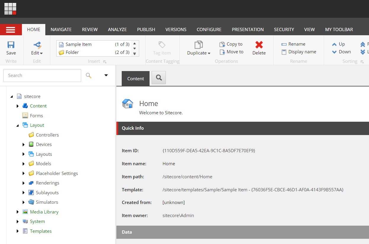Viewport: 369px width, 244px height.
Task: Click the search magnifier beside Search box
Action: tap(89, 76)
